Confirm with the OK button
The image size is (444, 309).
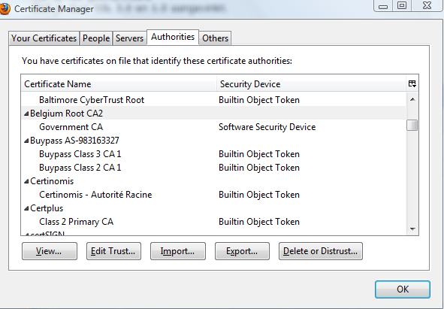click(403, 289)
